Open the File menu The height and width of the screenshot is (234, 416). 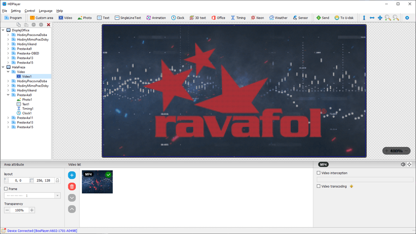5,11
